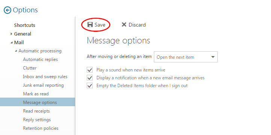Open Junk email reporting
271x135 pixels.
coord(44,85)
